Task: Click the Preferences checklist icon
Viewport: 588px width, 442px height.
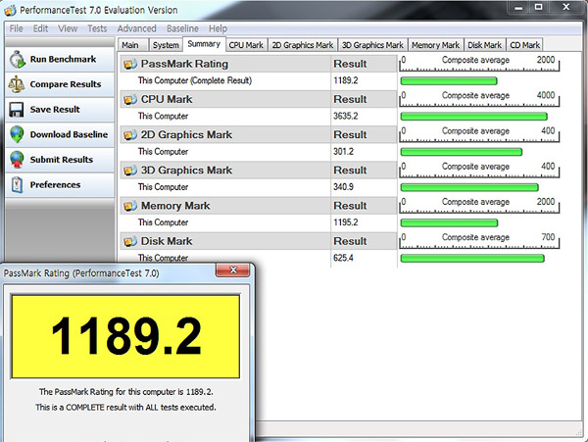Action: pos(18,185)
